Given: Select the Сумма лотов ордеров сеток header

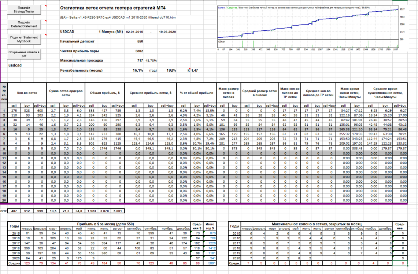Looking at the screenshot, I should (66, 93).
